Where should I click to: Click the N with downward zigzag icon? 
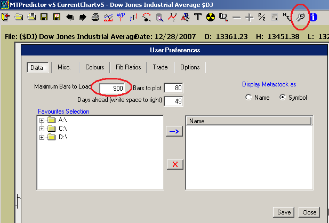pos(287,17)
